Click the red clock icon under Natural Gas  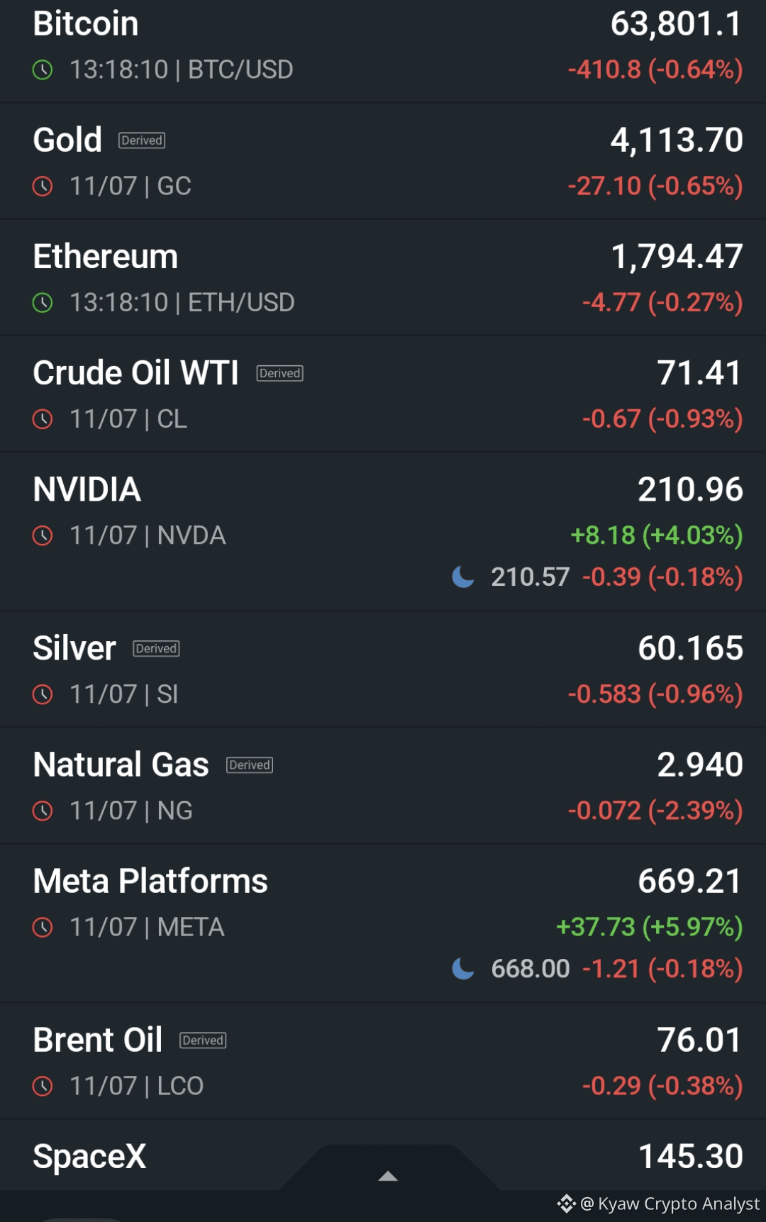[43, 811]
